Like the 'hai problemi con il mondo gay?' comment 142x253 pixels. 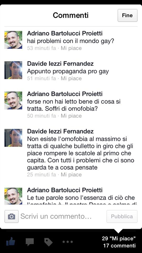[71, 48]
